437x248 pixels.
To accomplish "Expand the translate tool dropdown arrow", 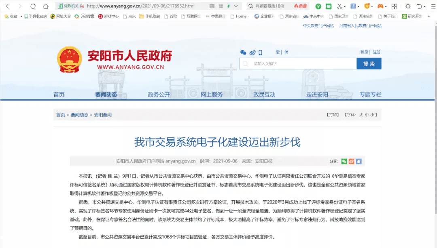I will coord(359,6).
